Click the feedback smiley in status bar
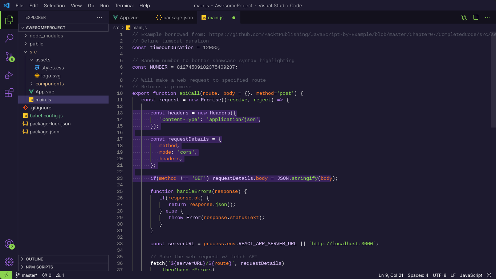Viewport: 496px width, 279px height. 489,275
